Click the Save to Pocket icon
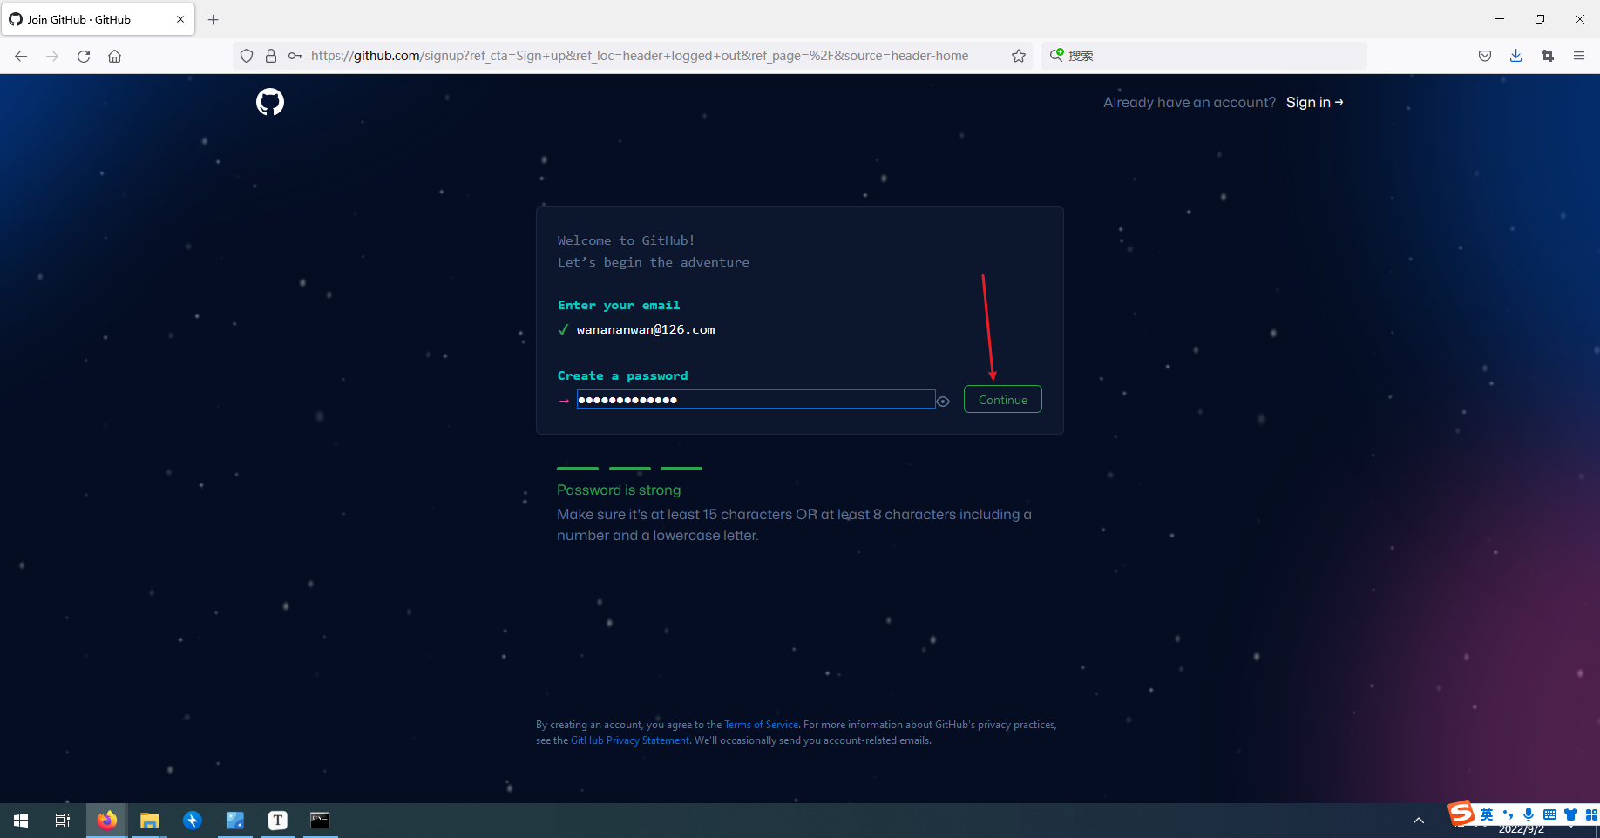This screenshot has width=1600, height=838. point(1485,55)
